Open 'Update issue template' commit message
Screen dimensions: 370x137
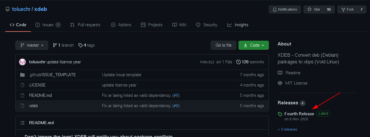point(122,75)
